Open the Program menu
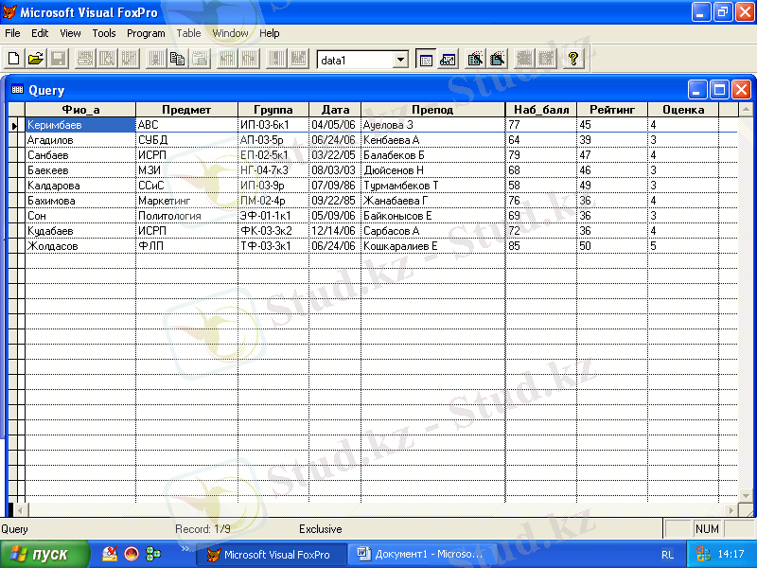 (146, 33)
